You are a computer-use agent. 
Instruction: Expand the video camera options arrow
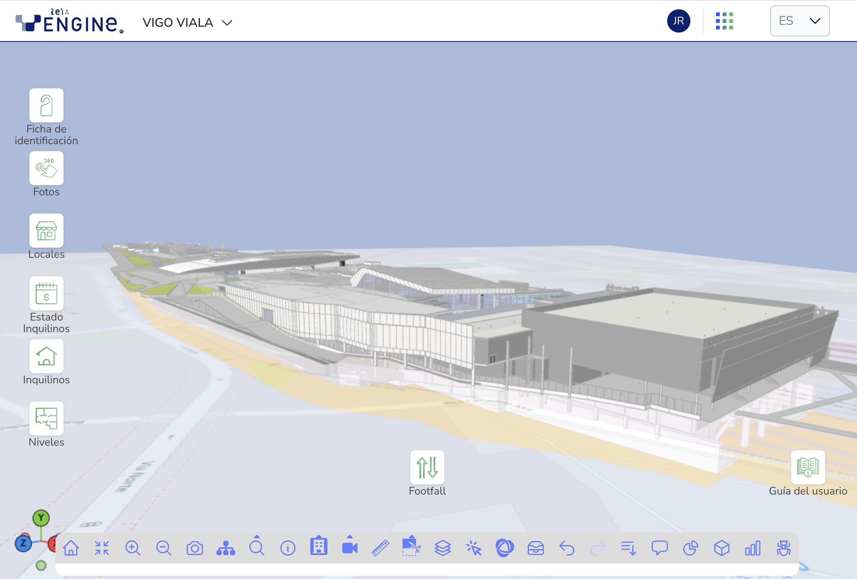(x=350, y=537)
